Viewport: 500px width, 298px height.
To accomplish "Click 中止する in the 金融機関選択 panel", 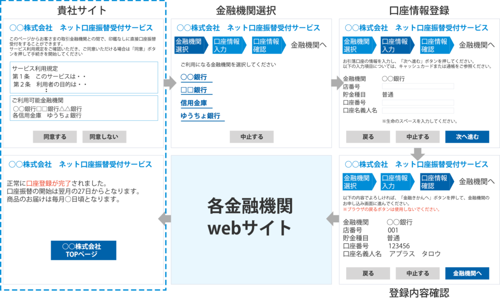I will click(x=251, y=137).
